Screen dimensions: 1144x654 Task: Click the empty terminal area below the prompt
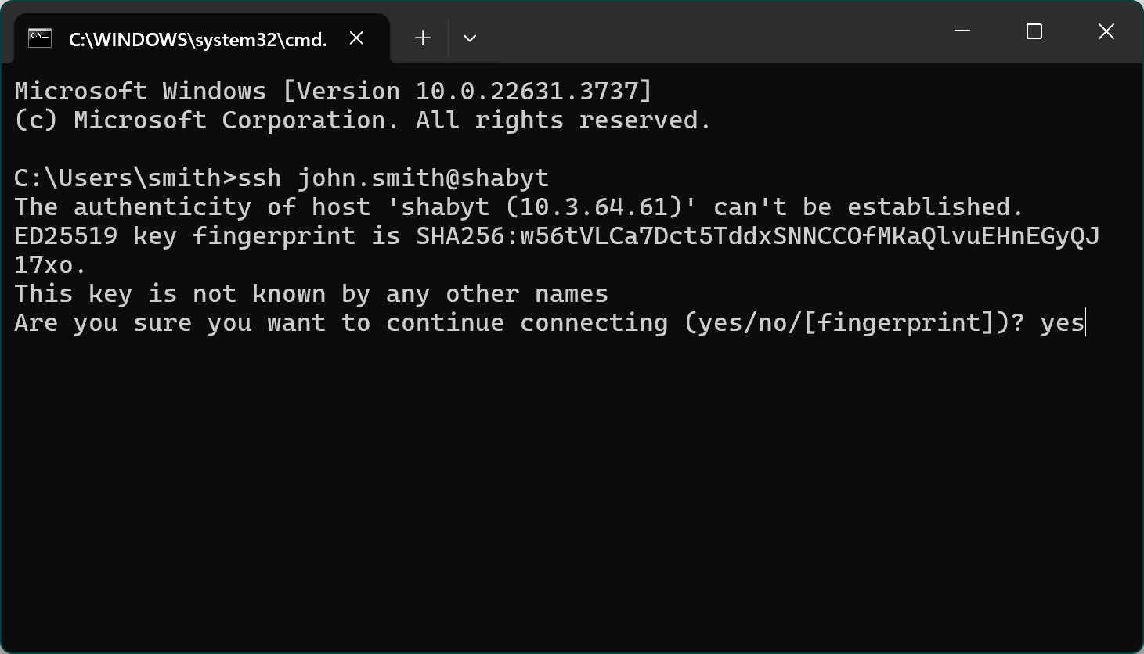[x=572, y=485]
